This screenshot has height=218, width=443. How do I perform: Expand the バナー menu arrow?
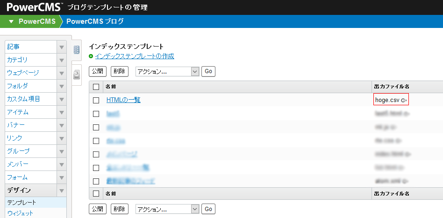(x=62, y=125)
